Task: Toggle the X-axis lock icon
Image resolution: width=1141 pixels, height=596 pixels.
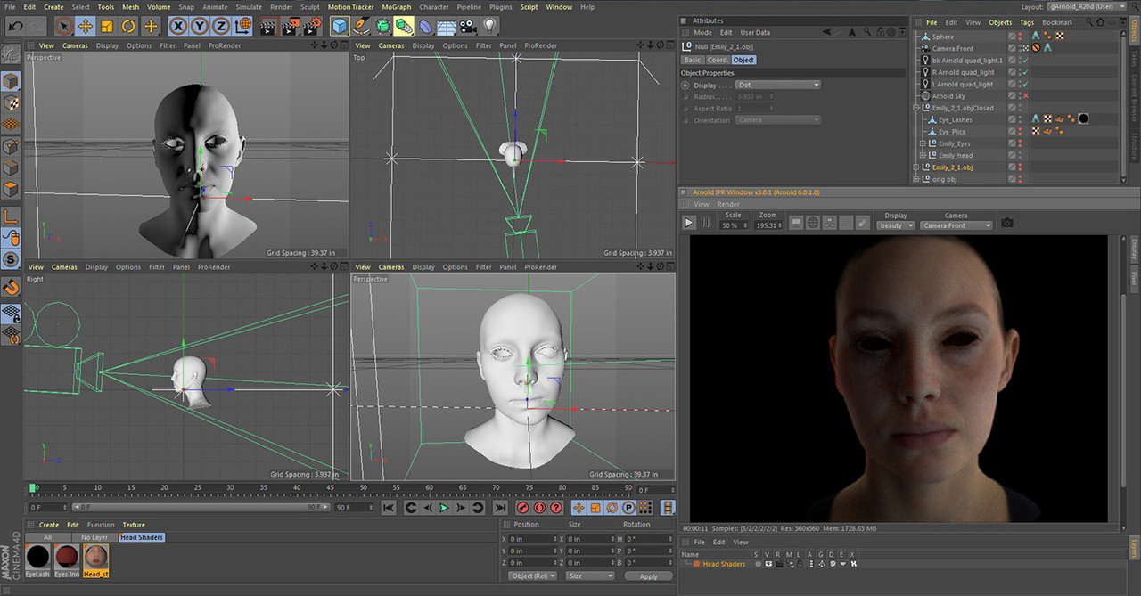Action: 179,26
